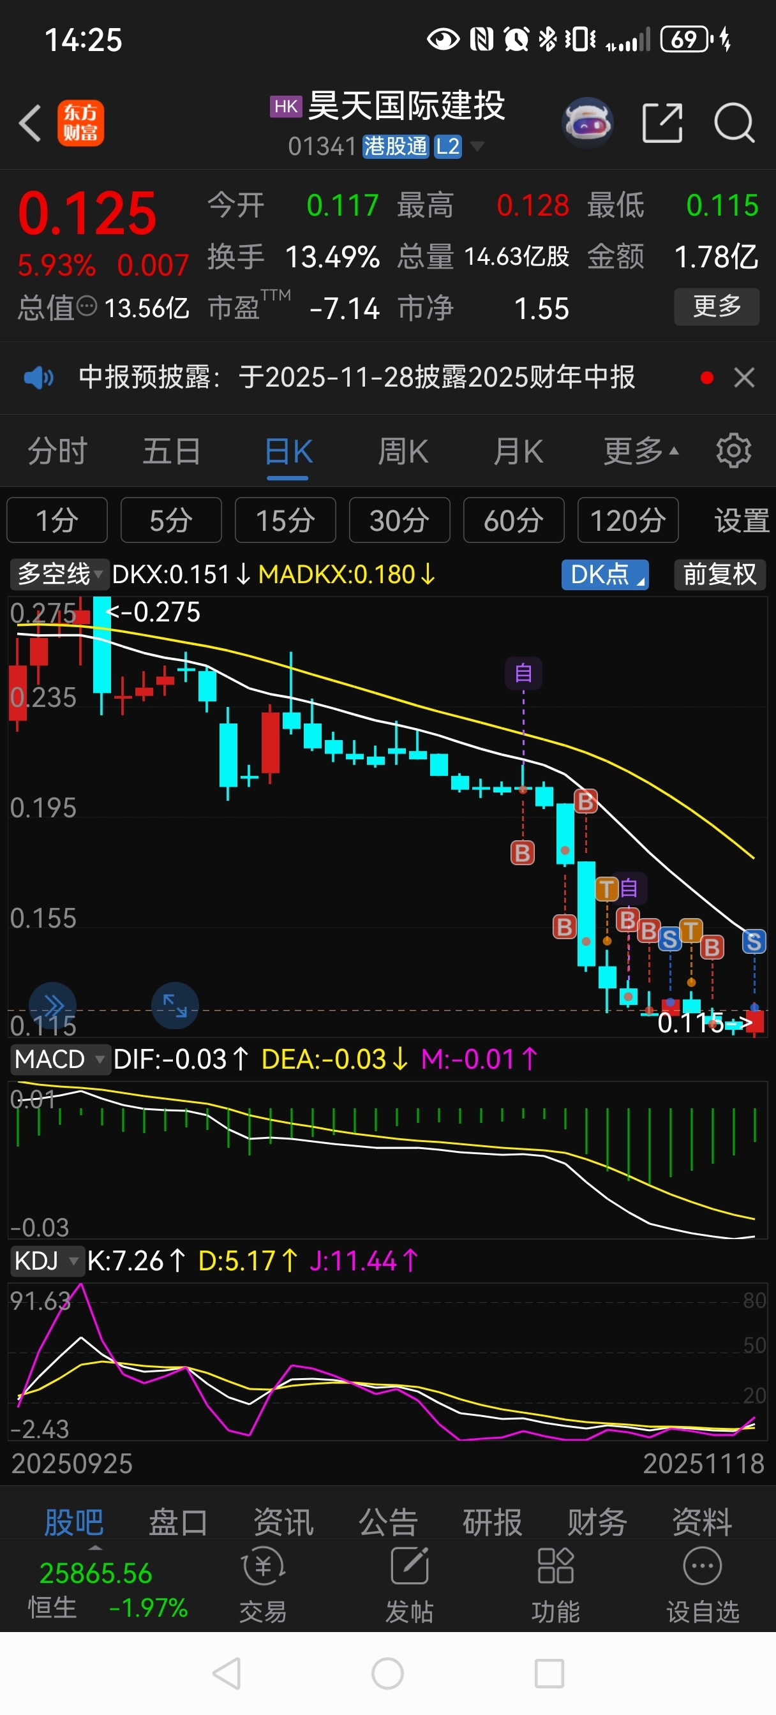Tap the stock code 01341

click(x=322, y=146)
